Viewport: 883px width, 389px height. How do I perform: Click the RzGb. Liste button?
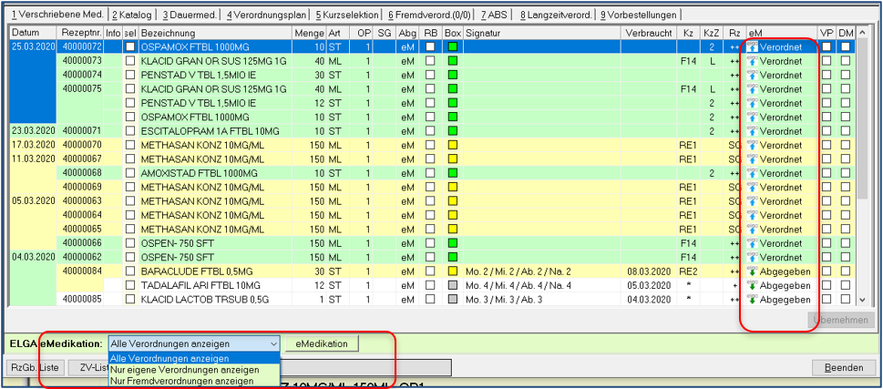(x=34, y=368)
